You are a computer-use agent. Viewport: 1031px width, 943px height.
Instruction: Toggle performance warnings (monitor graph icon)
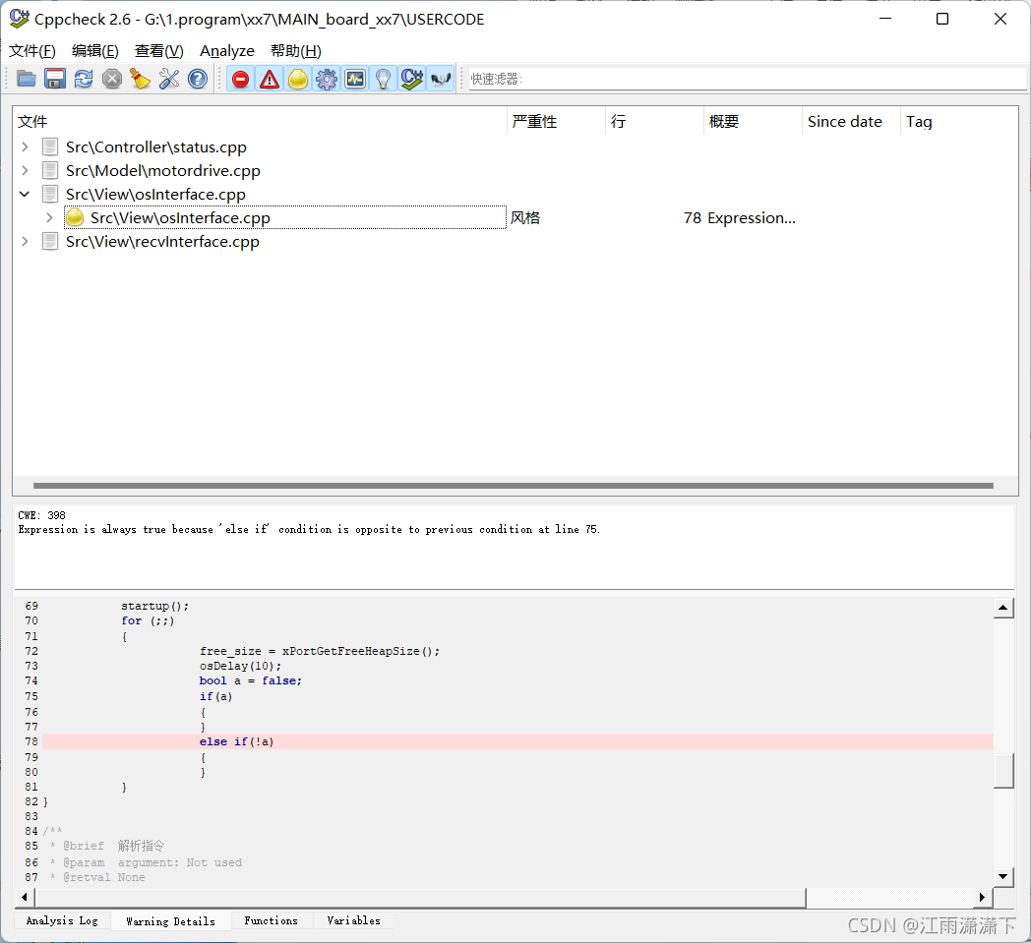355,80
